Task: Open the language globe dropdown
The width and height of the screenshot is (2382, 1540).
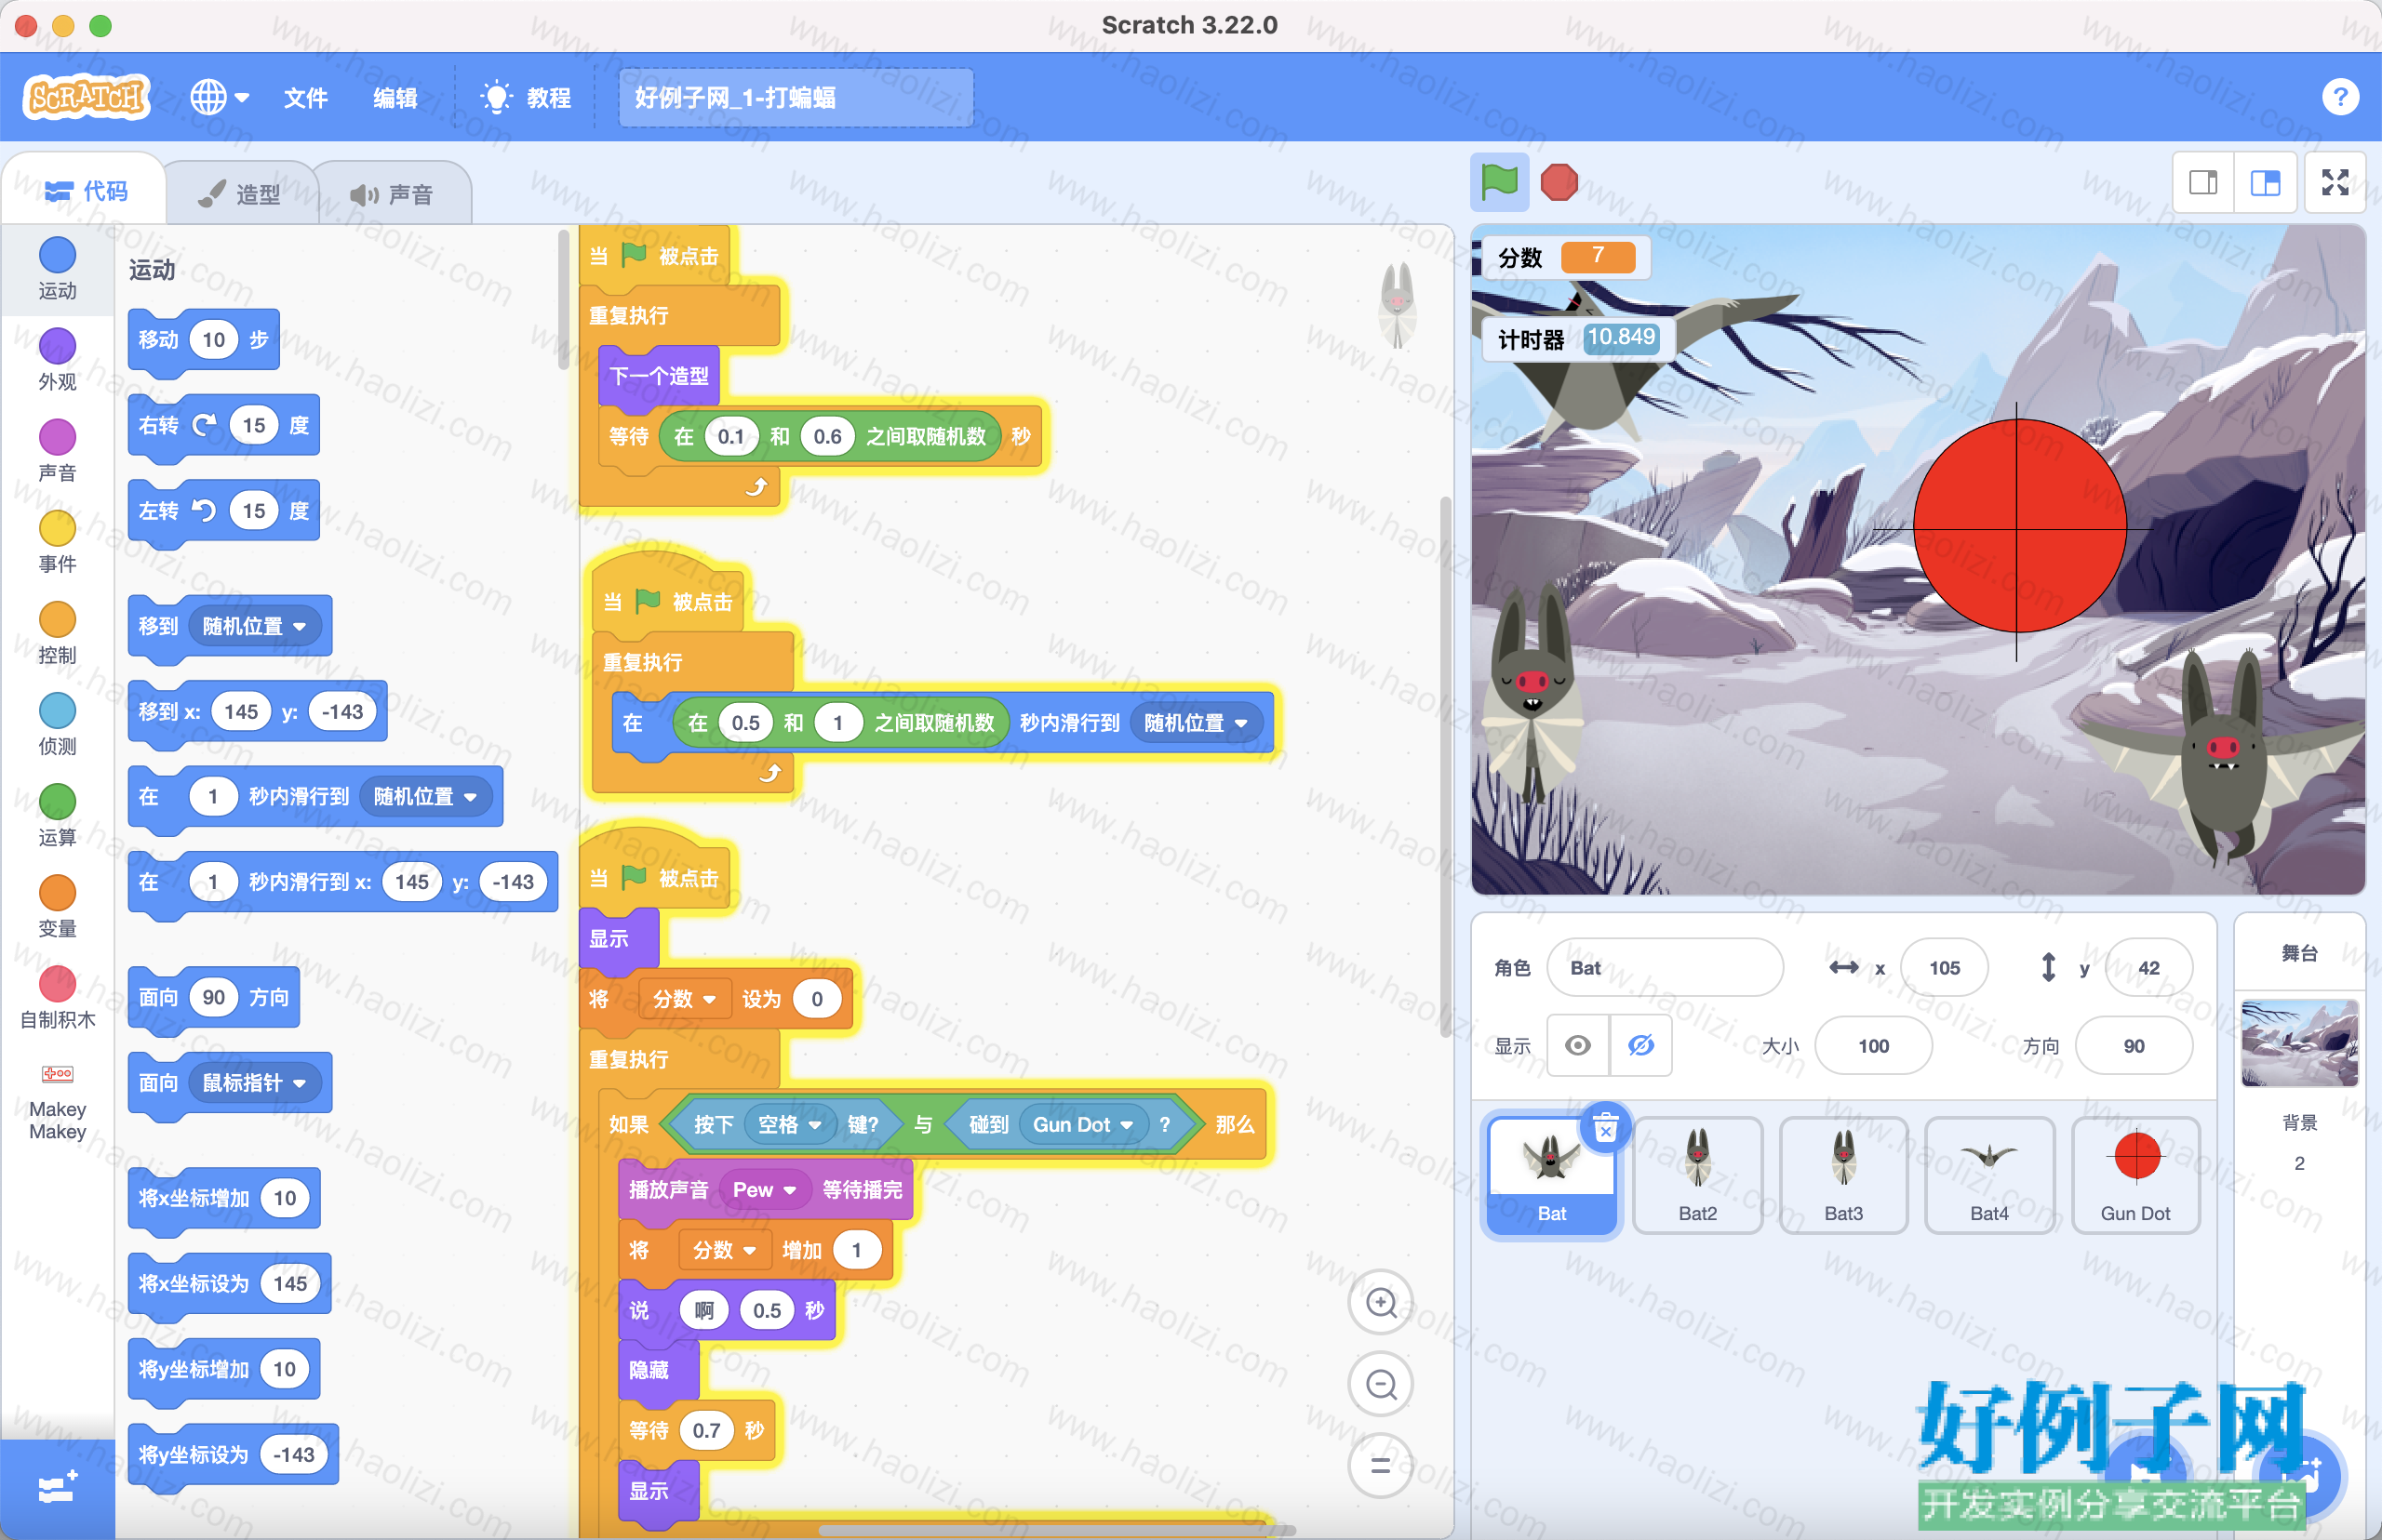Action: [219, 97]
